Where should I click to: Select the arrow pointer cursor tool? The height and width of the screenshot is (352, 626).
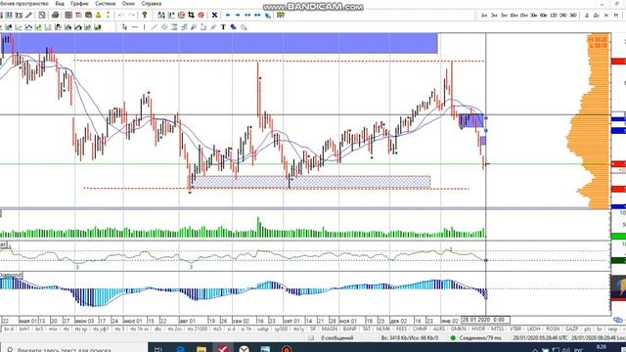pos(124,27)
